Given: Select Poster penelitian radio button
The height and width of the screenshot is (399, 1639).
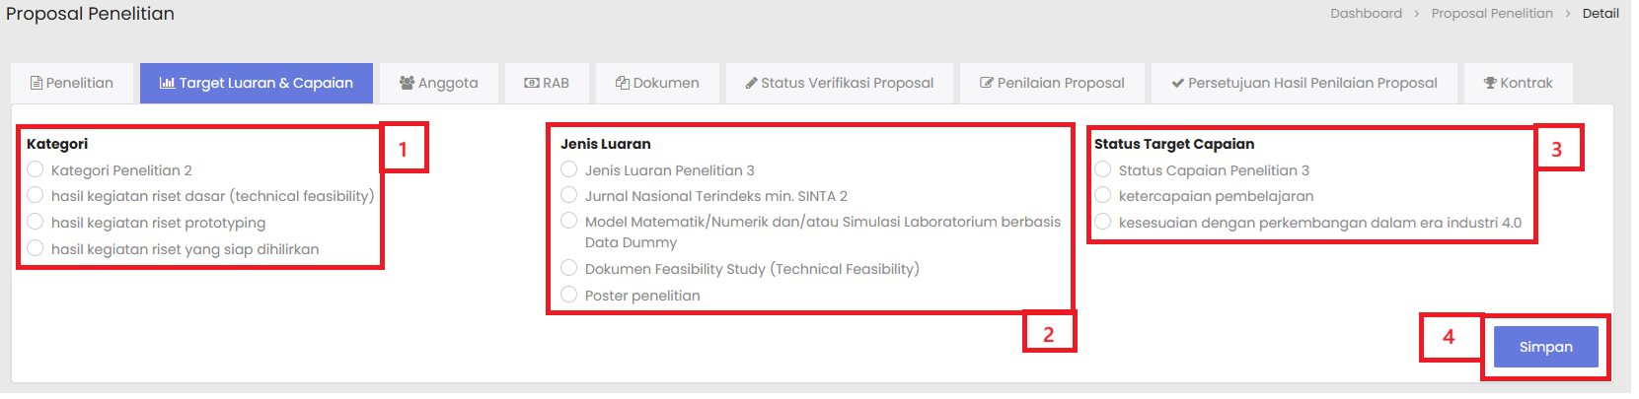Looking at the screenshot, I should 569,295.
